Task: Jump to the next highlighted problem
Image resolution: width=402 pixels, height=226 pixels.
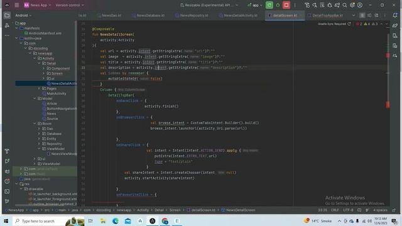Action: pyautogui.click(x=387, y=24)
